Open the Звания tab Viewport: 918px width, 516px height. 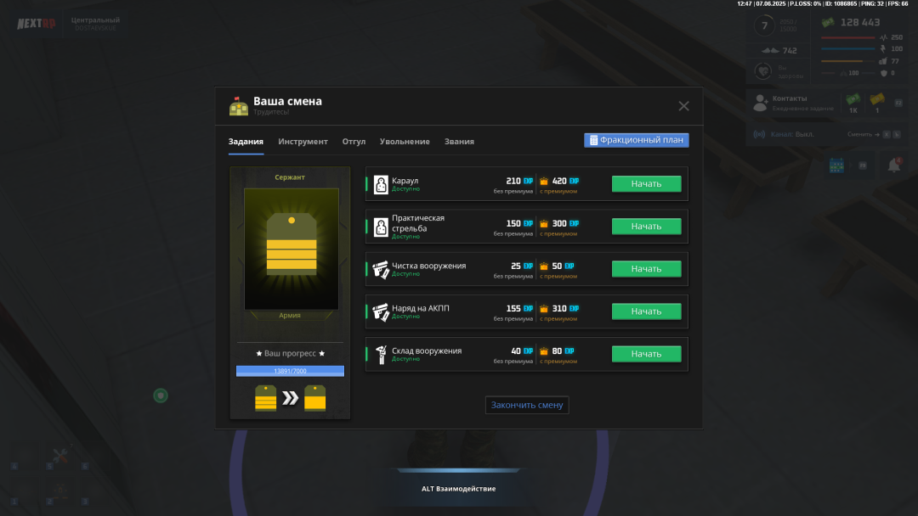(459, 142)
